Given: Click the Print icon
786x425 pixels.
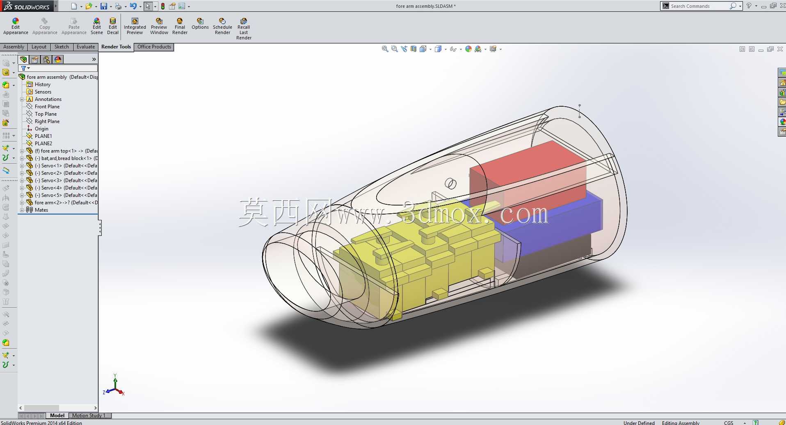Looking at the screenshot, I should (x=118, y=6).
